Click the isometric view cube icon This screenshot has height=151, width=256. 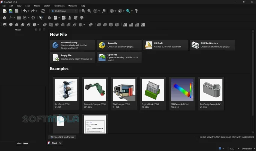pyautogui.click(x=95, y=11)
